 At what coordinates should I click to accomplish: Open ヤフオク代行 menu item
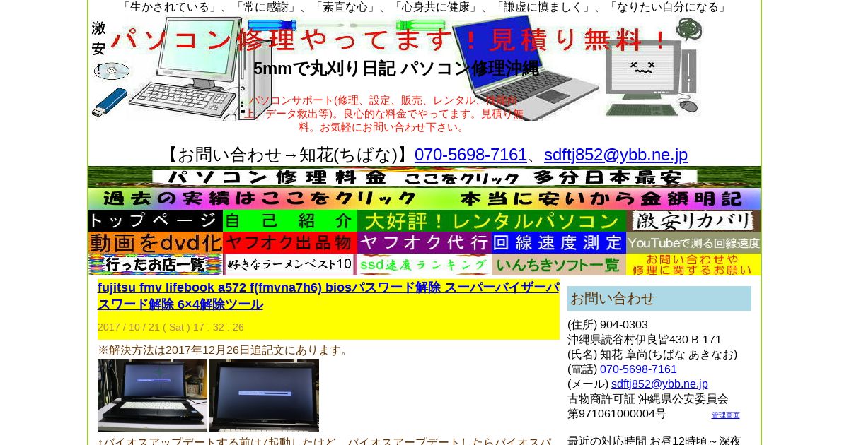424,242
